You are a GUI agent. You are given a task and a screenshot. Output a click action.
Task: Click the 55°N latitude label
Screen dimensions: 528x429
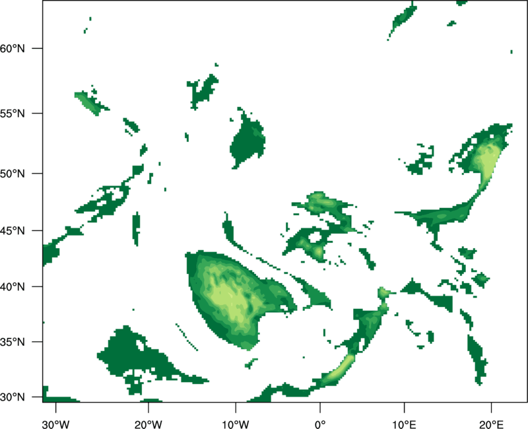[12, 114]
